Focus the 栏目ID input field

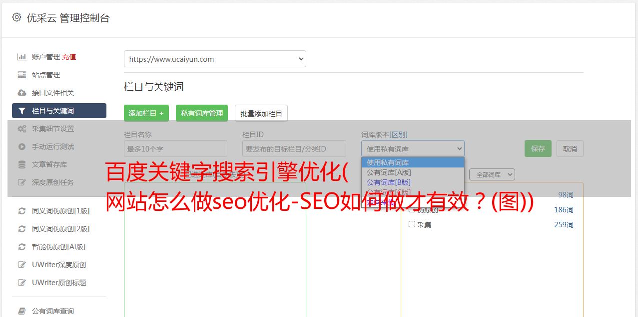pyautogui.click(x=294, y=149)
